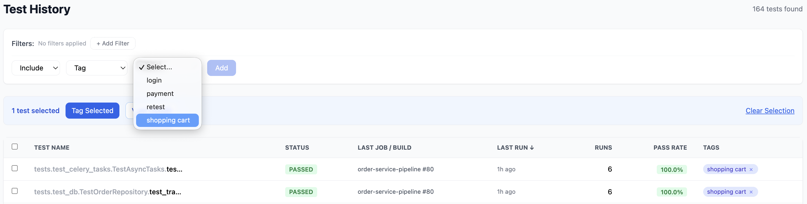Sort by Last Run column arrow
This screenshot has width=807, height=204.
point(532,148)
